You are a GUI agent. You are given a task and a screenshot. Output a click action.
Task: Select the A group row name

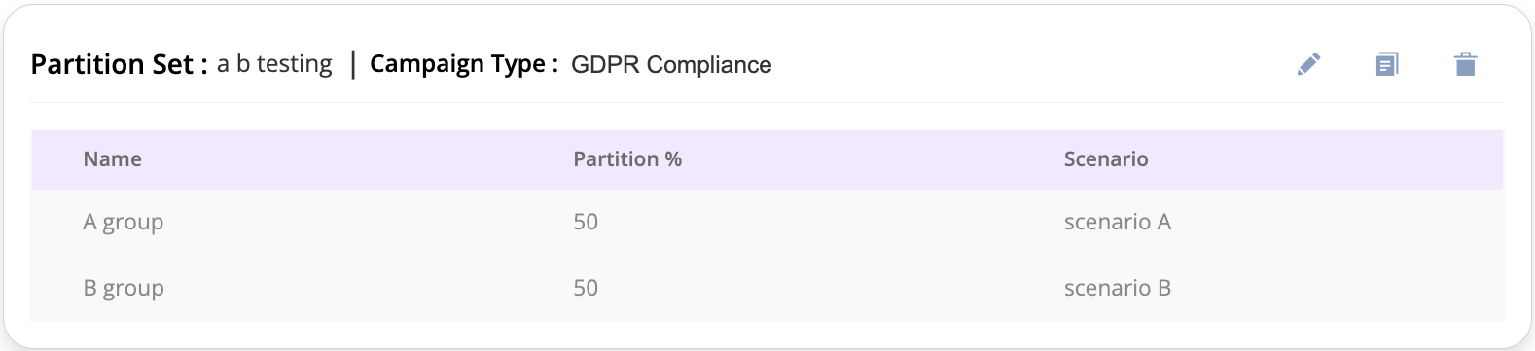pos(124,223)
